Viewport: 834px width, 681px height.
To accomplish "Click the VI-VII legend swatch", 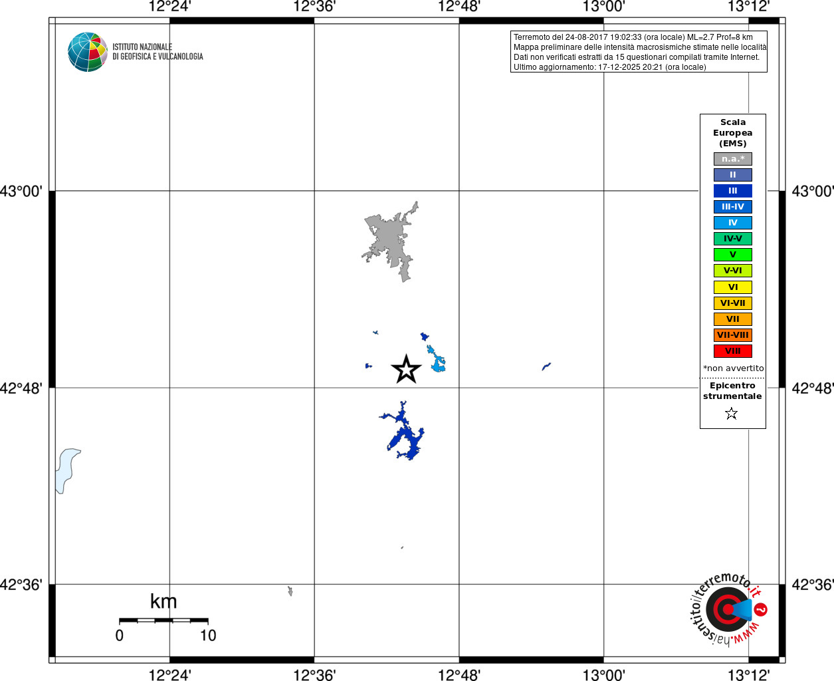I will [x=733, y=303].
